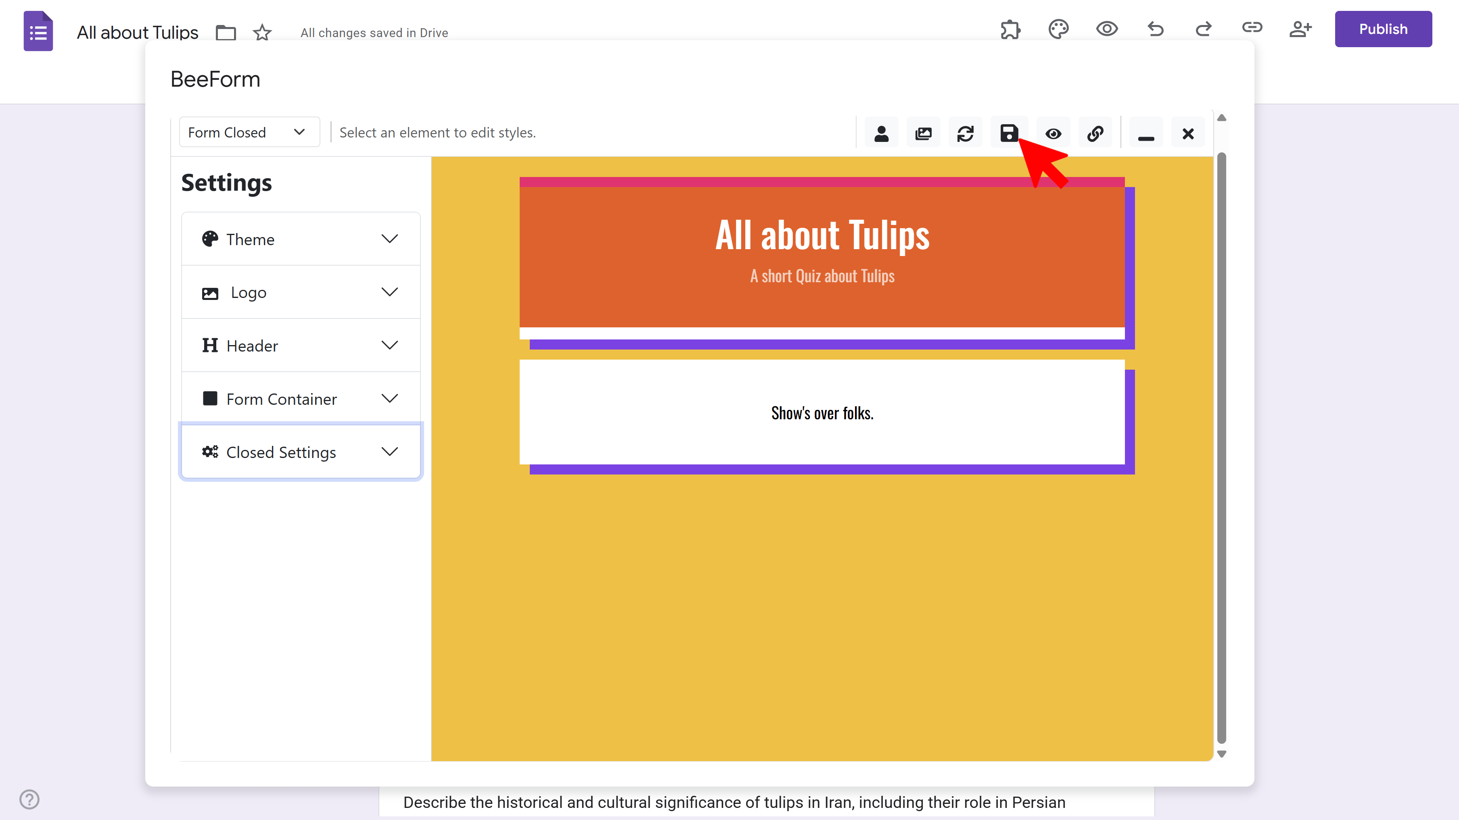This screenshot has width=1459, height=820.
Task: Open the Customize Theme palette icon
Action: coord(1059,29)
